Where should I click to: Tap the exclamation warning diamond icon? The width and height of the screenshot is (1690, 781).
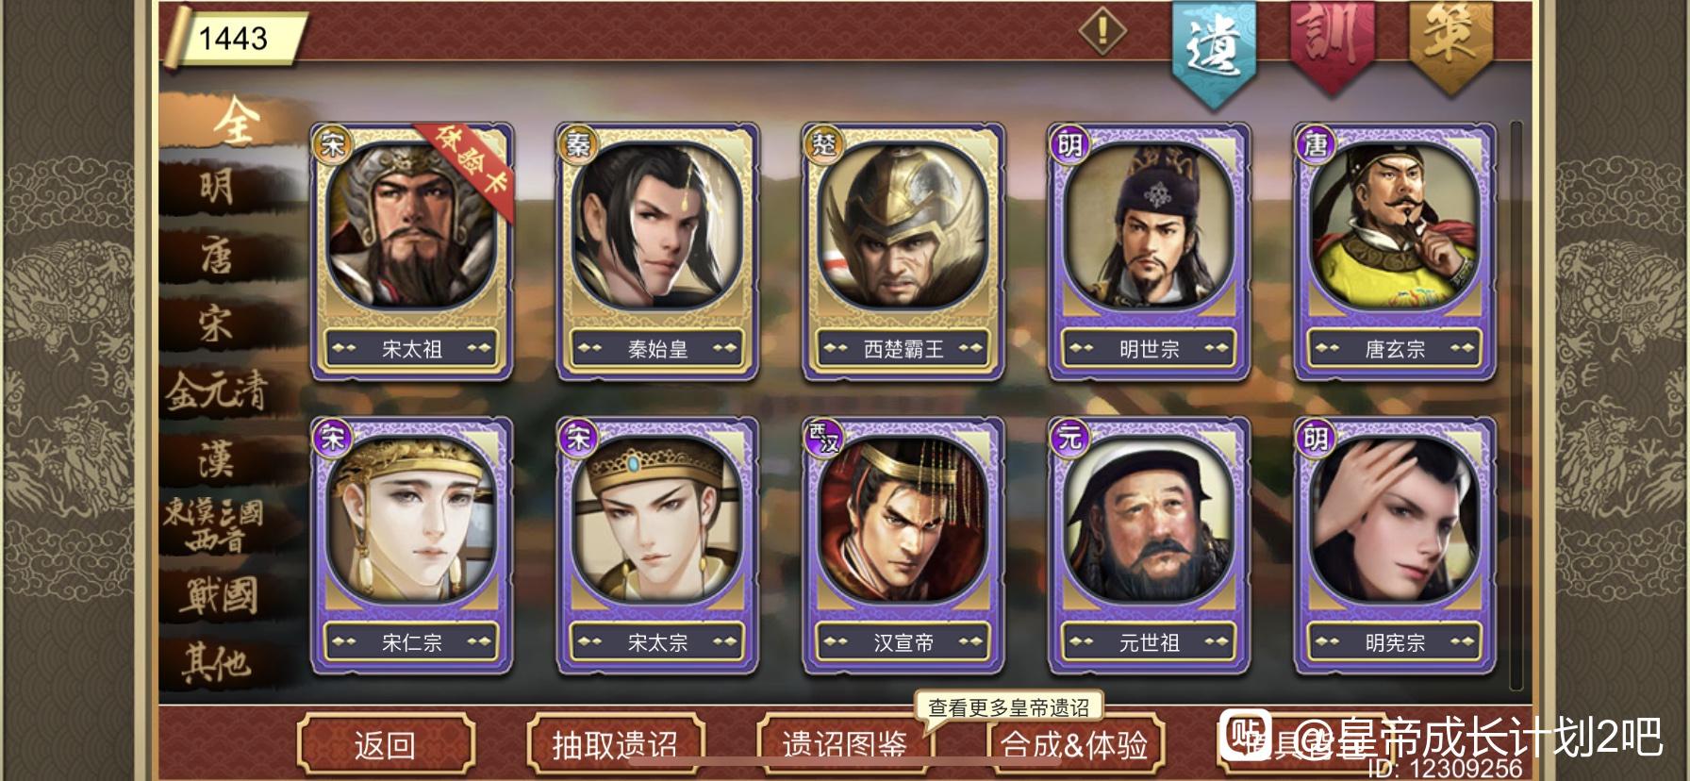point(1102,31)
